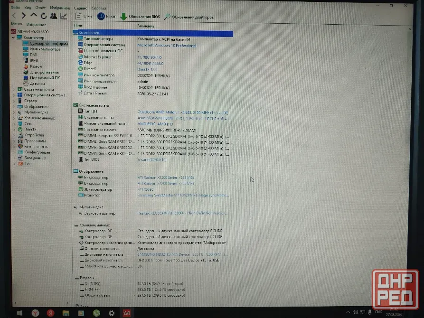424x318 pixels.
Task: Click the Отчет report button
Action: click(x=85, y=17)
